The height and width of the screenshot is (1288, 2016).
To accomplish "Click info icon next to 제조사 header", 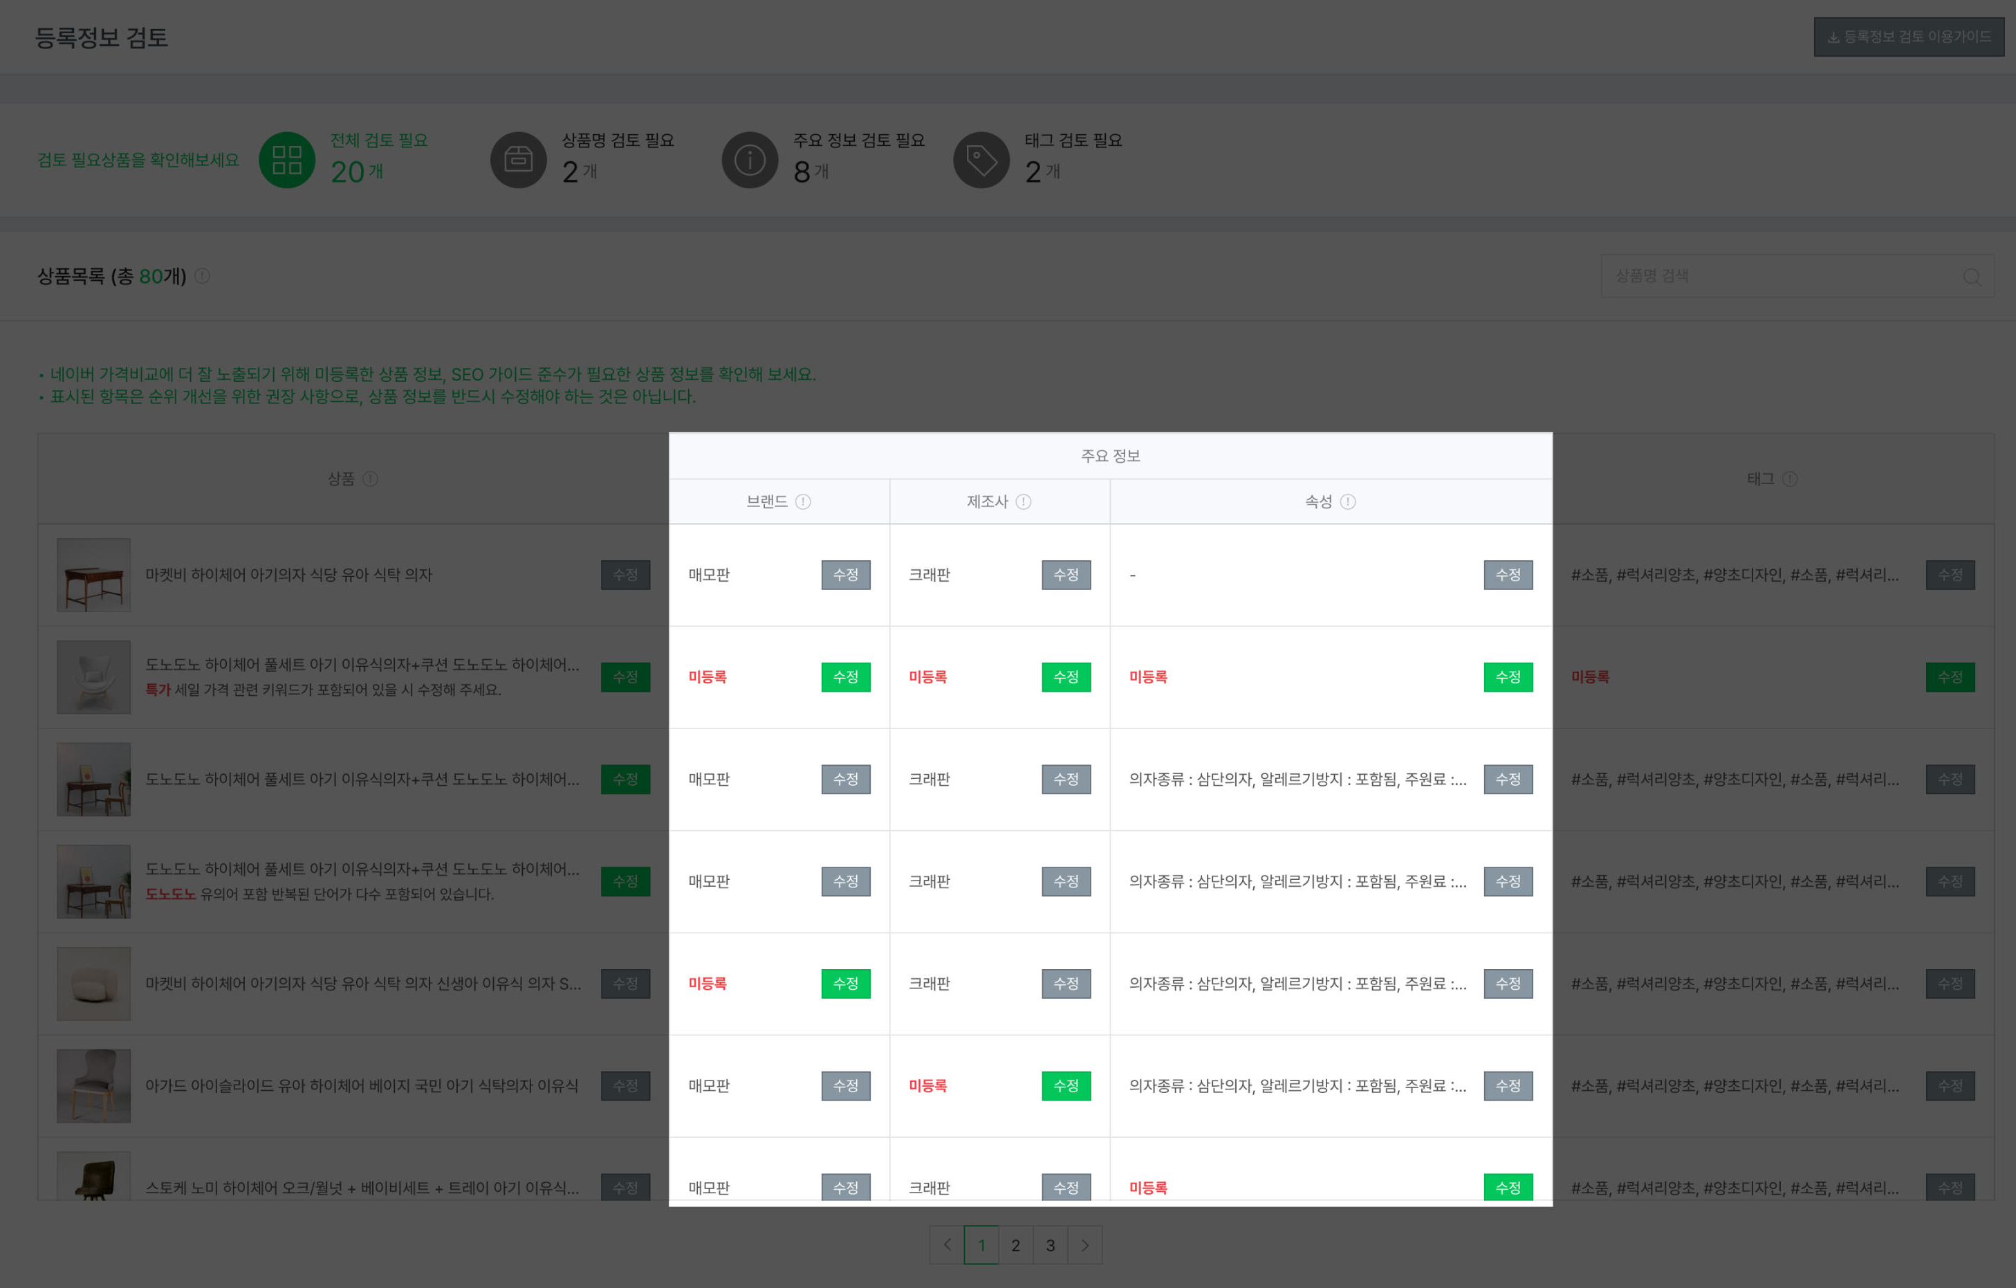I will pos(1023,502).
